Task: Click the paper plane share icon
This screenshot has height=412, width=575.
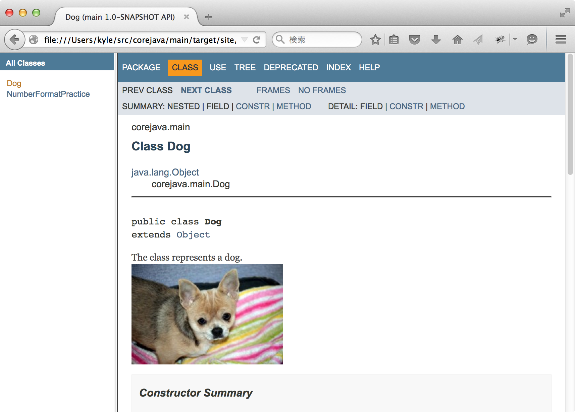Action: (478, 40)
